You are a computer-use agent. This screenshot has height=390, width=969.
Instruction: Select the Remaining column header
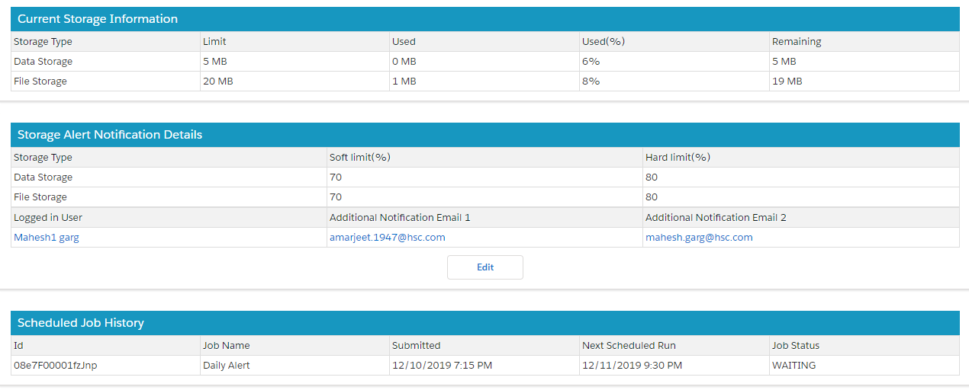point(797,42)
